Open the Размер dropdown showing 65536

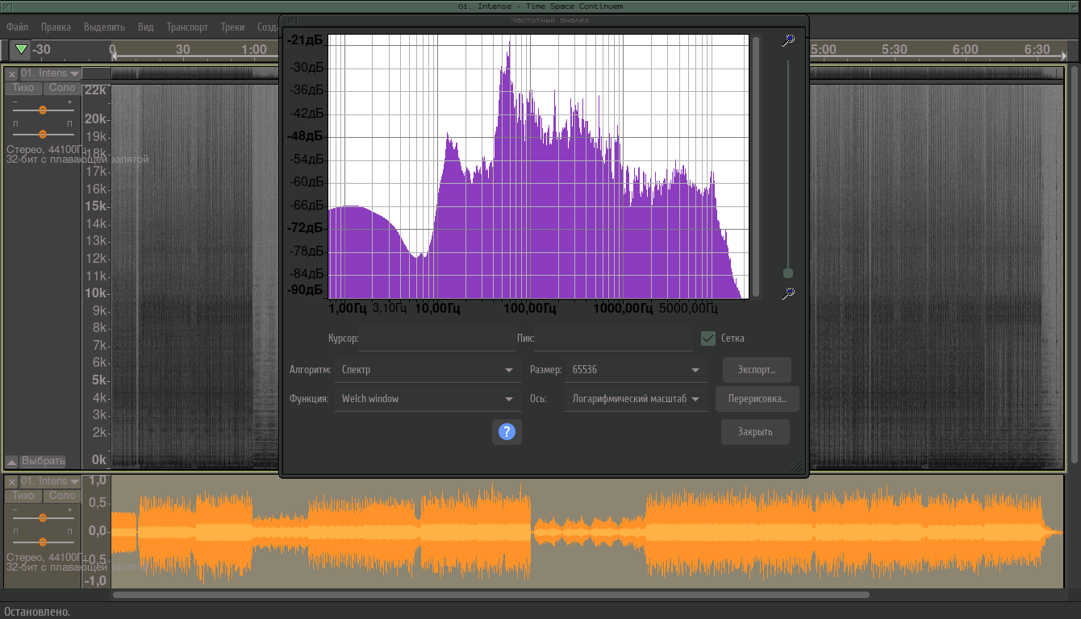(636, 370)
